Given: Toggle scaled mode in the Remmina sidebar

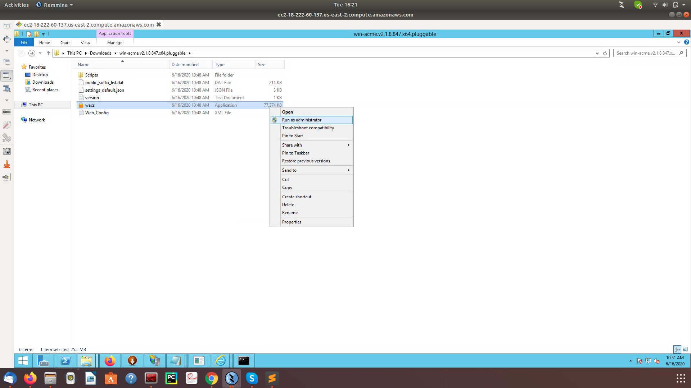Looking at the screenshot, I should click(6, 75).
